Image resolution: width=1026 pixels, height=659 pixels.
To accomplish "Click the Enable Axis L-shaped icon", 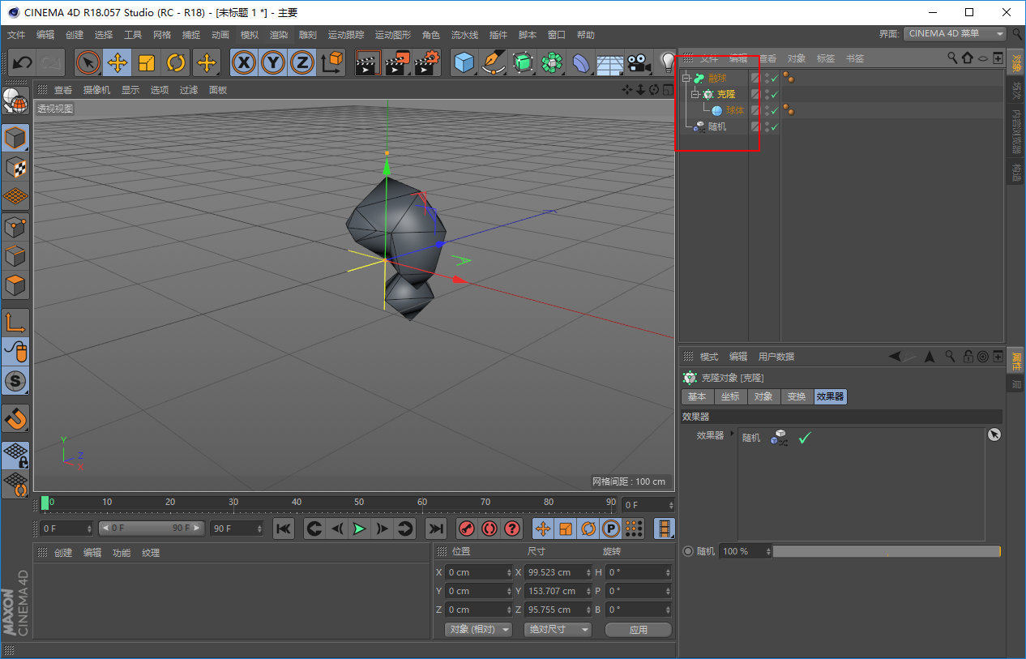I will 15,323.
